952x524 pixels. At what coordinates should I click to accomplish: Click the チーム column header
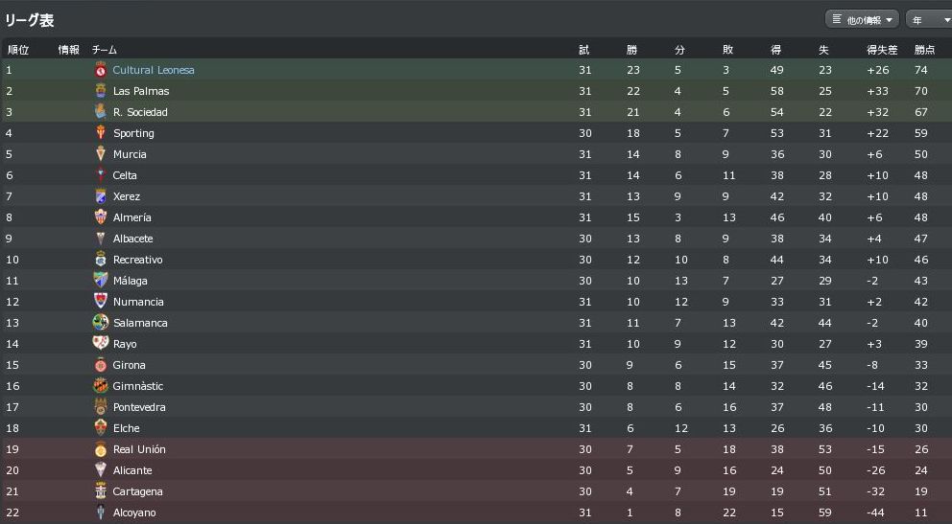[x=104, y=50]
